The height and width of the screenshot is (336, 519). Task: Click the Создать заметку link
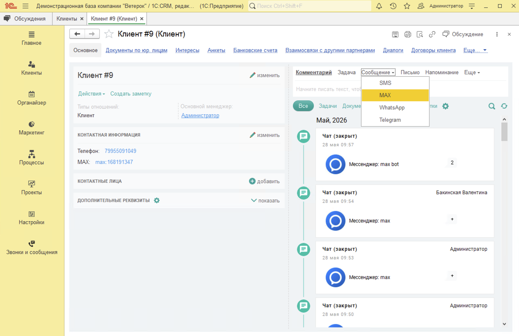[131, 94]
